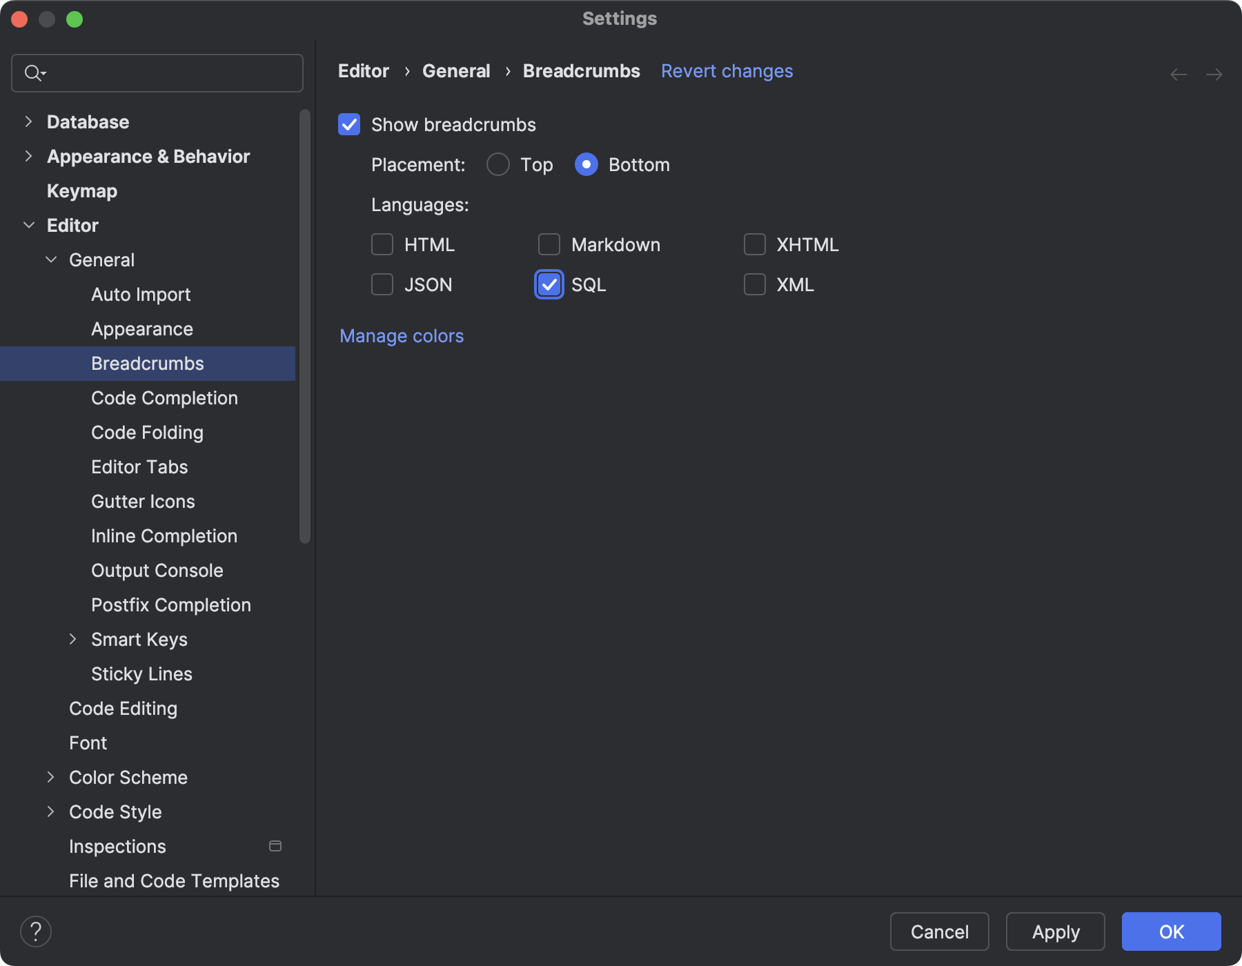Click the back navigation arrow
The image size is (1242, 966).
click(x=1177, y=74)
